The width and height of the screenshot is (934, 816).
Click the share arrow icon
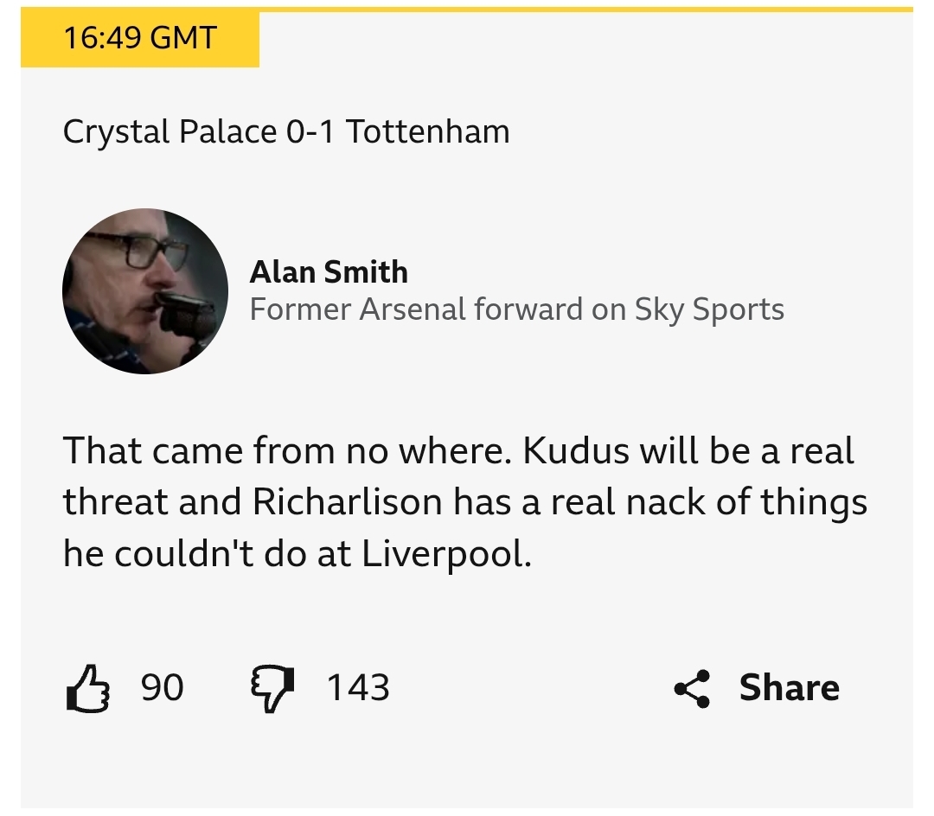pyautogui.click(x=692, y=689)
